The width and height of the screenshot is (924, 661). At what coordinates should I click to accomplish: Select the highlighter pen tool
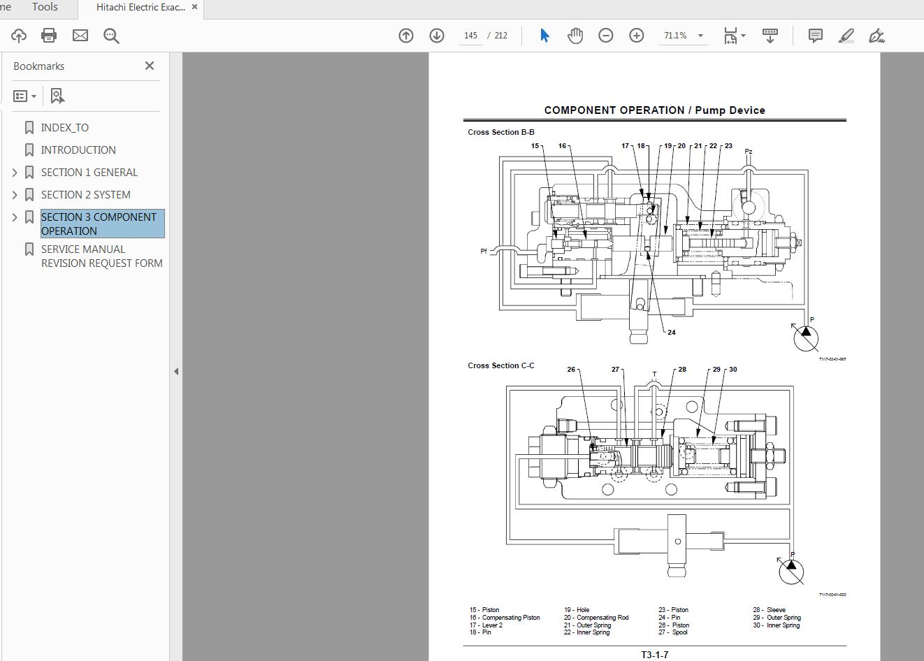point(846,36)
